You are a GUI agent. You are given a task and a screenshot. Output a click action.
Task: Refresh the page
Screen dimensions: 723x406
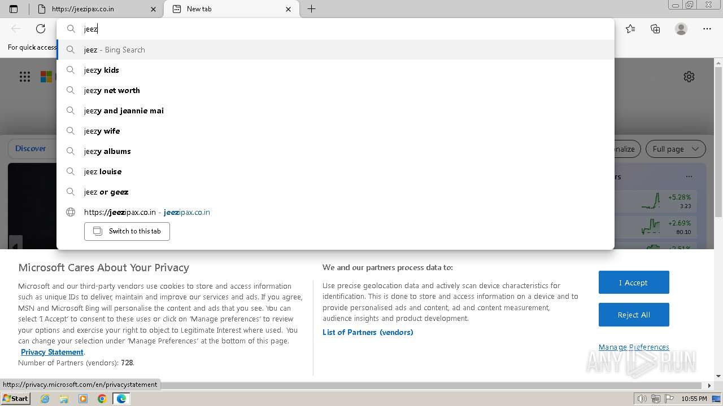coord(41,29)
